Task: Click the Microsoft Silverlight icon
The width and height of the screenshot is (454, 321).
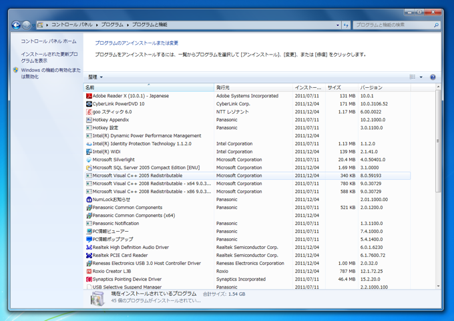Action: (89, 159)
